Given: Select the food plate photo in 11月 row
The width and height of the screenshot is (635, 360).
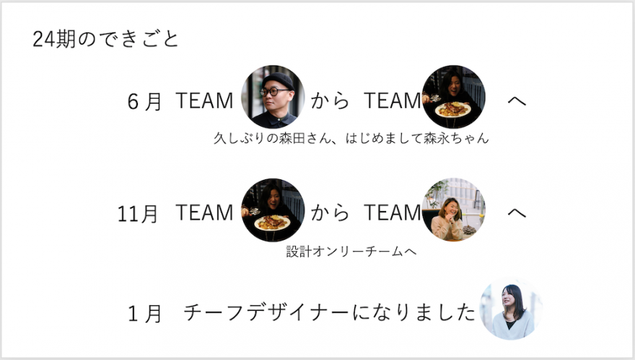Looking at the screenshot, I should (x=273, y=210).
